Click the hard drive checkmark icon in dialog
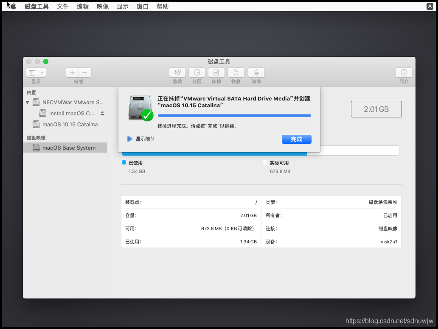 pos(141,108)
